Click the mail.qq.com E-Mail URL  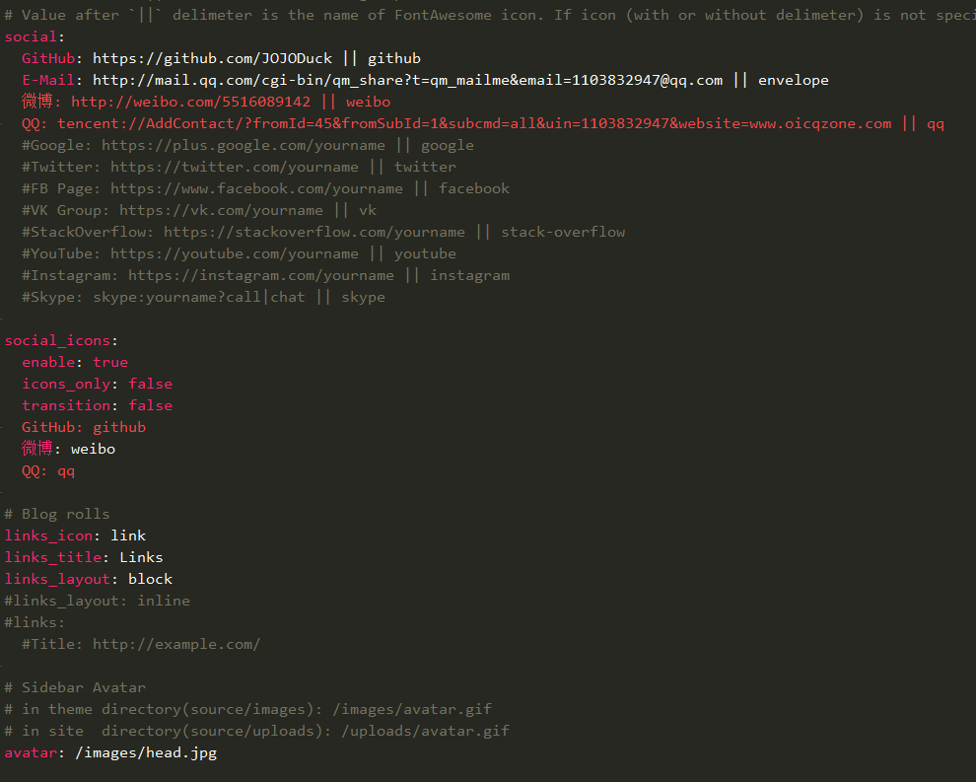pyautogui.click(x=407, y=80)
